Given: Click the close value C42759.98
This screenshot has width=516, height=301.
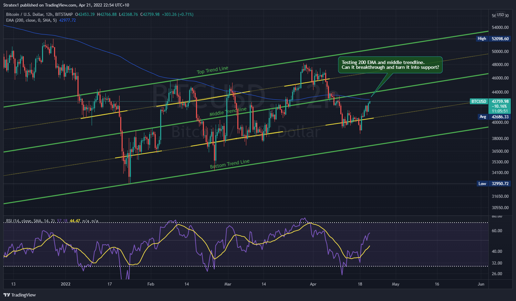Looking at the screenshot, I should click(150, 14).
